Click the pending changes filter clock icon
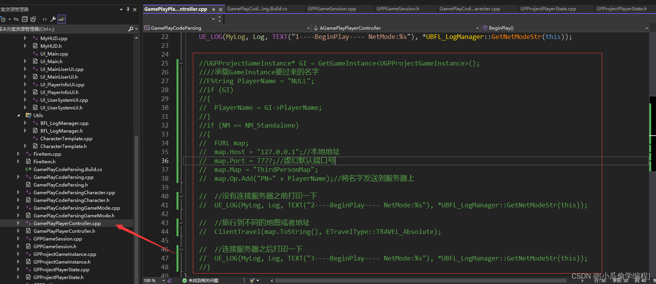This screenshot has height=284, width=656. coord(3,19)
